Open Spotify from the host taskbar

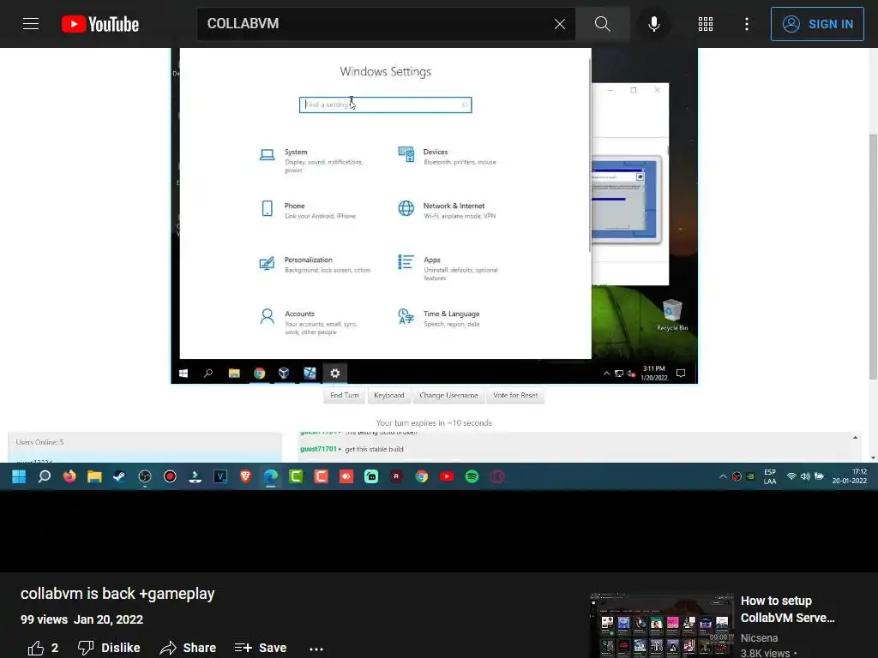point(472,476)
